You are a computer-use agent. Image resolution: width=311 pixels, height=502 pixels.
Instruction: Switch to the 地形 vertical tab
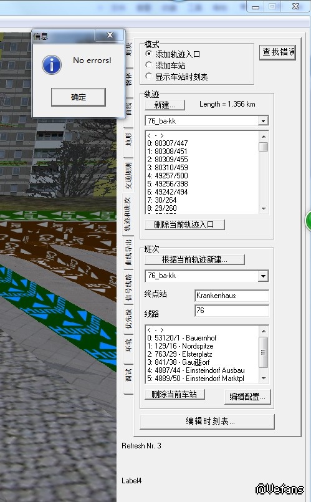click(128, 140)
